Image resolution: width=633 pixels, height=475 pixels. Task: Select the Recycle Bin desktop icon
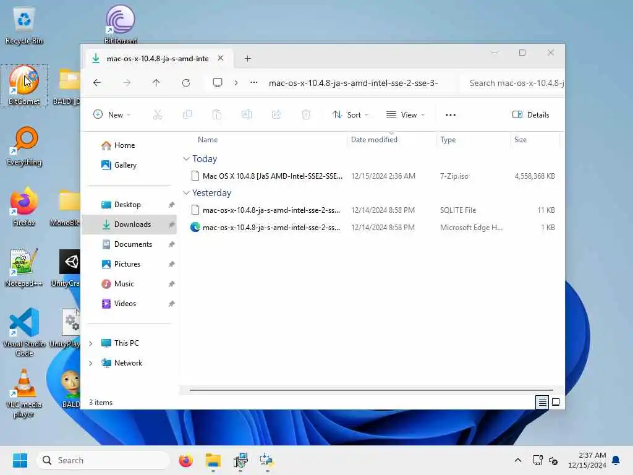point(24,26)
